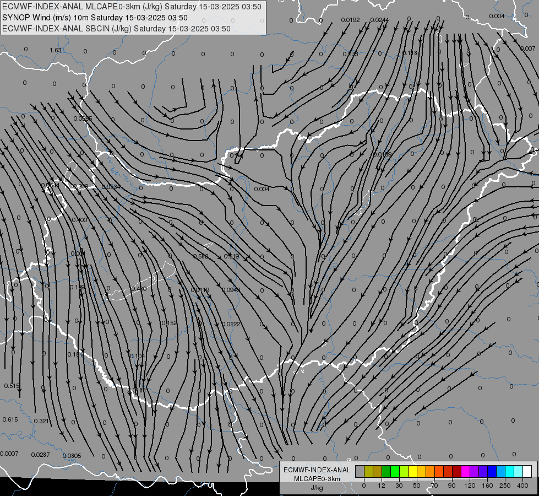
Task: Click the map value 0.0287
Action: pyautogui.click(x=41, y=455)
